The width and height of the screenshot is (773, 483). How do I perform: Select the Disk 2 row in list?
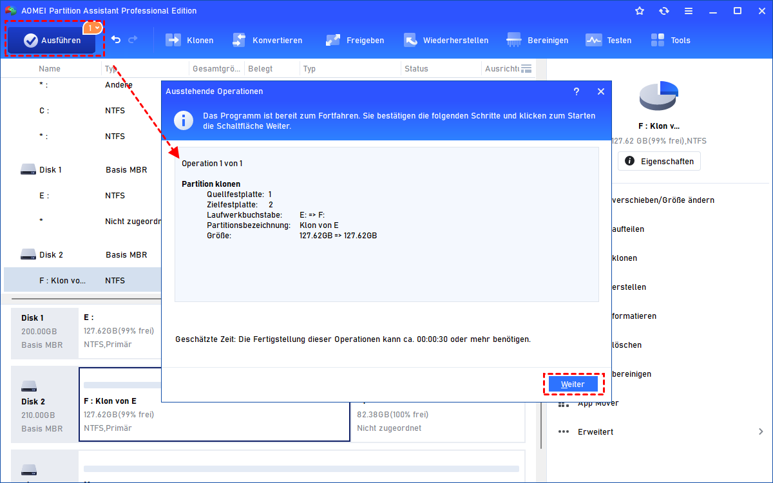pos(82,255)
